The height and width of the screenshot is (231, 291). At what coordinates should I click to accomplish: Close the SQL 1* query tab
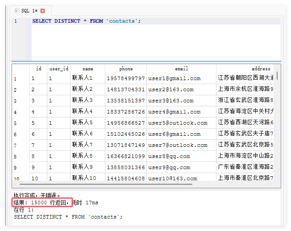click(43, 11)
